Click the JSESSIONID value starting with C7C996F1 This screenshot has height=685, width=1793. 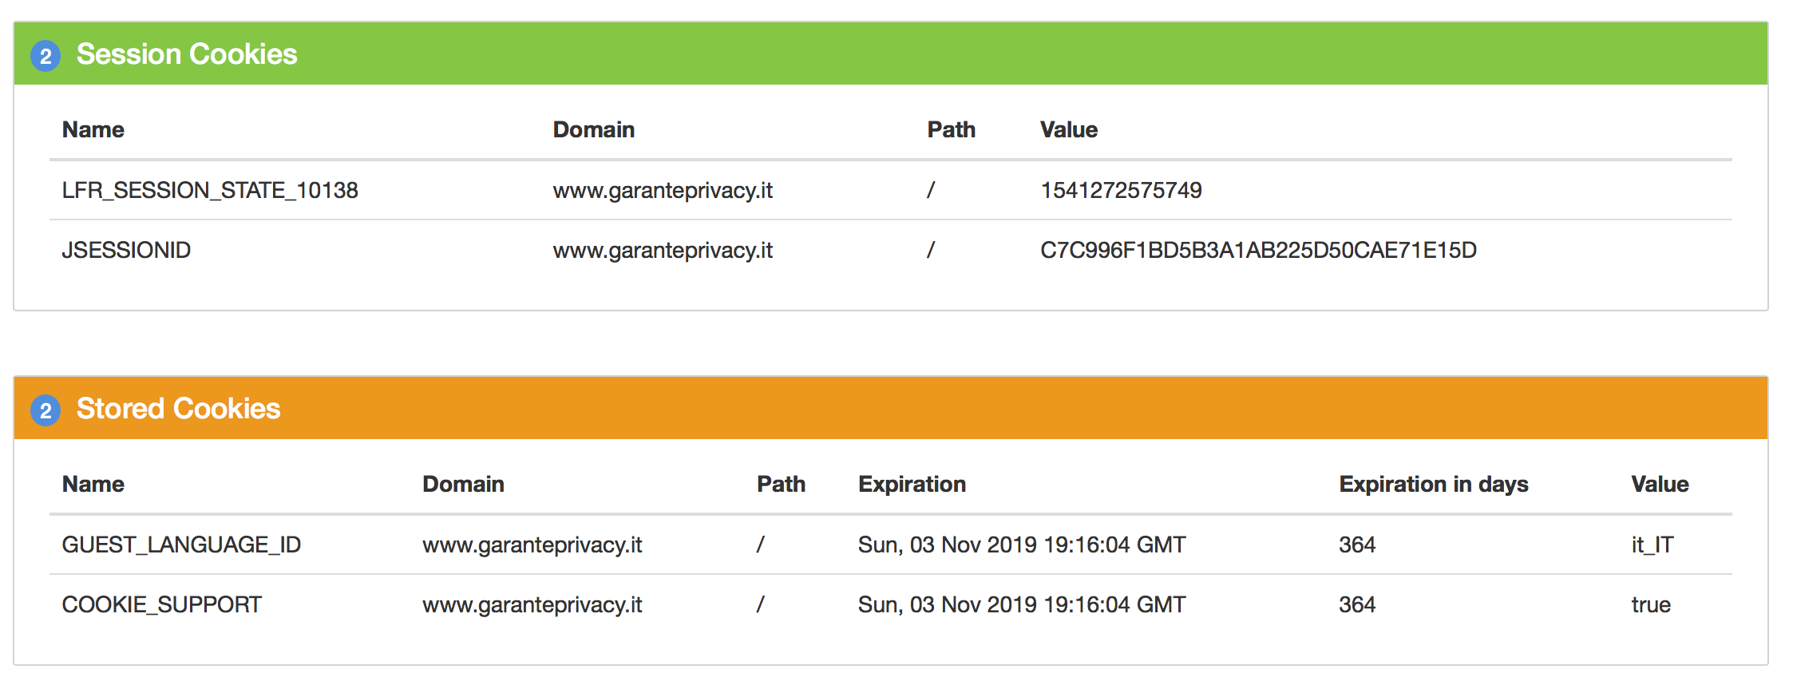(1258, 251)
